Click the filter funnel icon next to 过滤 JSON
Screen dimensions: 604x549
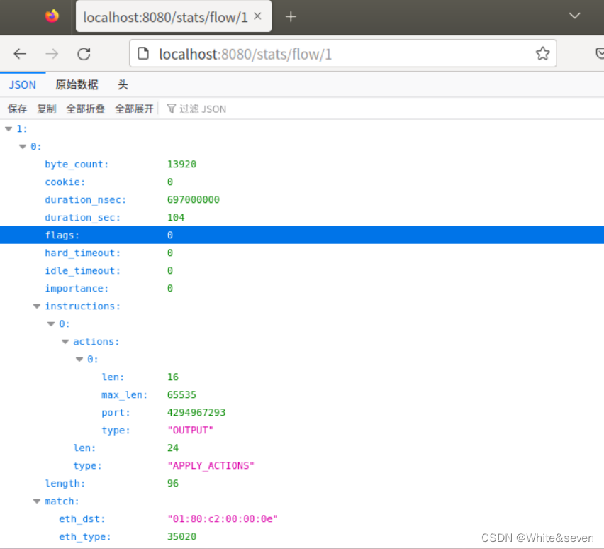tap(172, 109)
